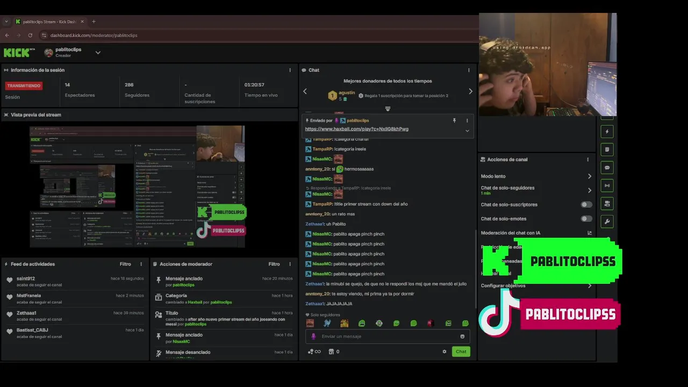This screenshot has width=688, height=387.
Task: Click the chat bubble sidebar icon
Action: point(607,168)
